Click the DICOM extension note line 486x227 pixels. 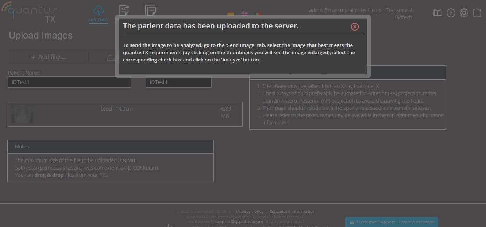click(x=87, y=168)
